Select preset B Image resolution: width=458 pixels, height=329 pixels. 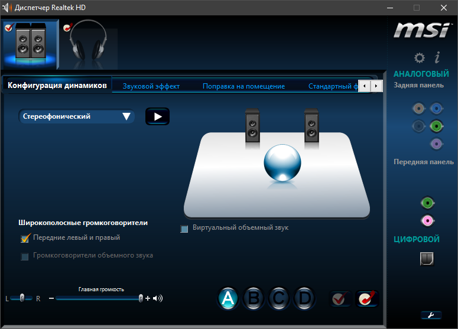click(254, 298)
